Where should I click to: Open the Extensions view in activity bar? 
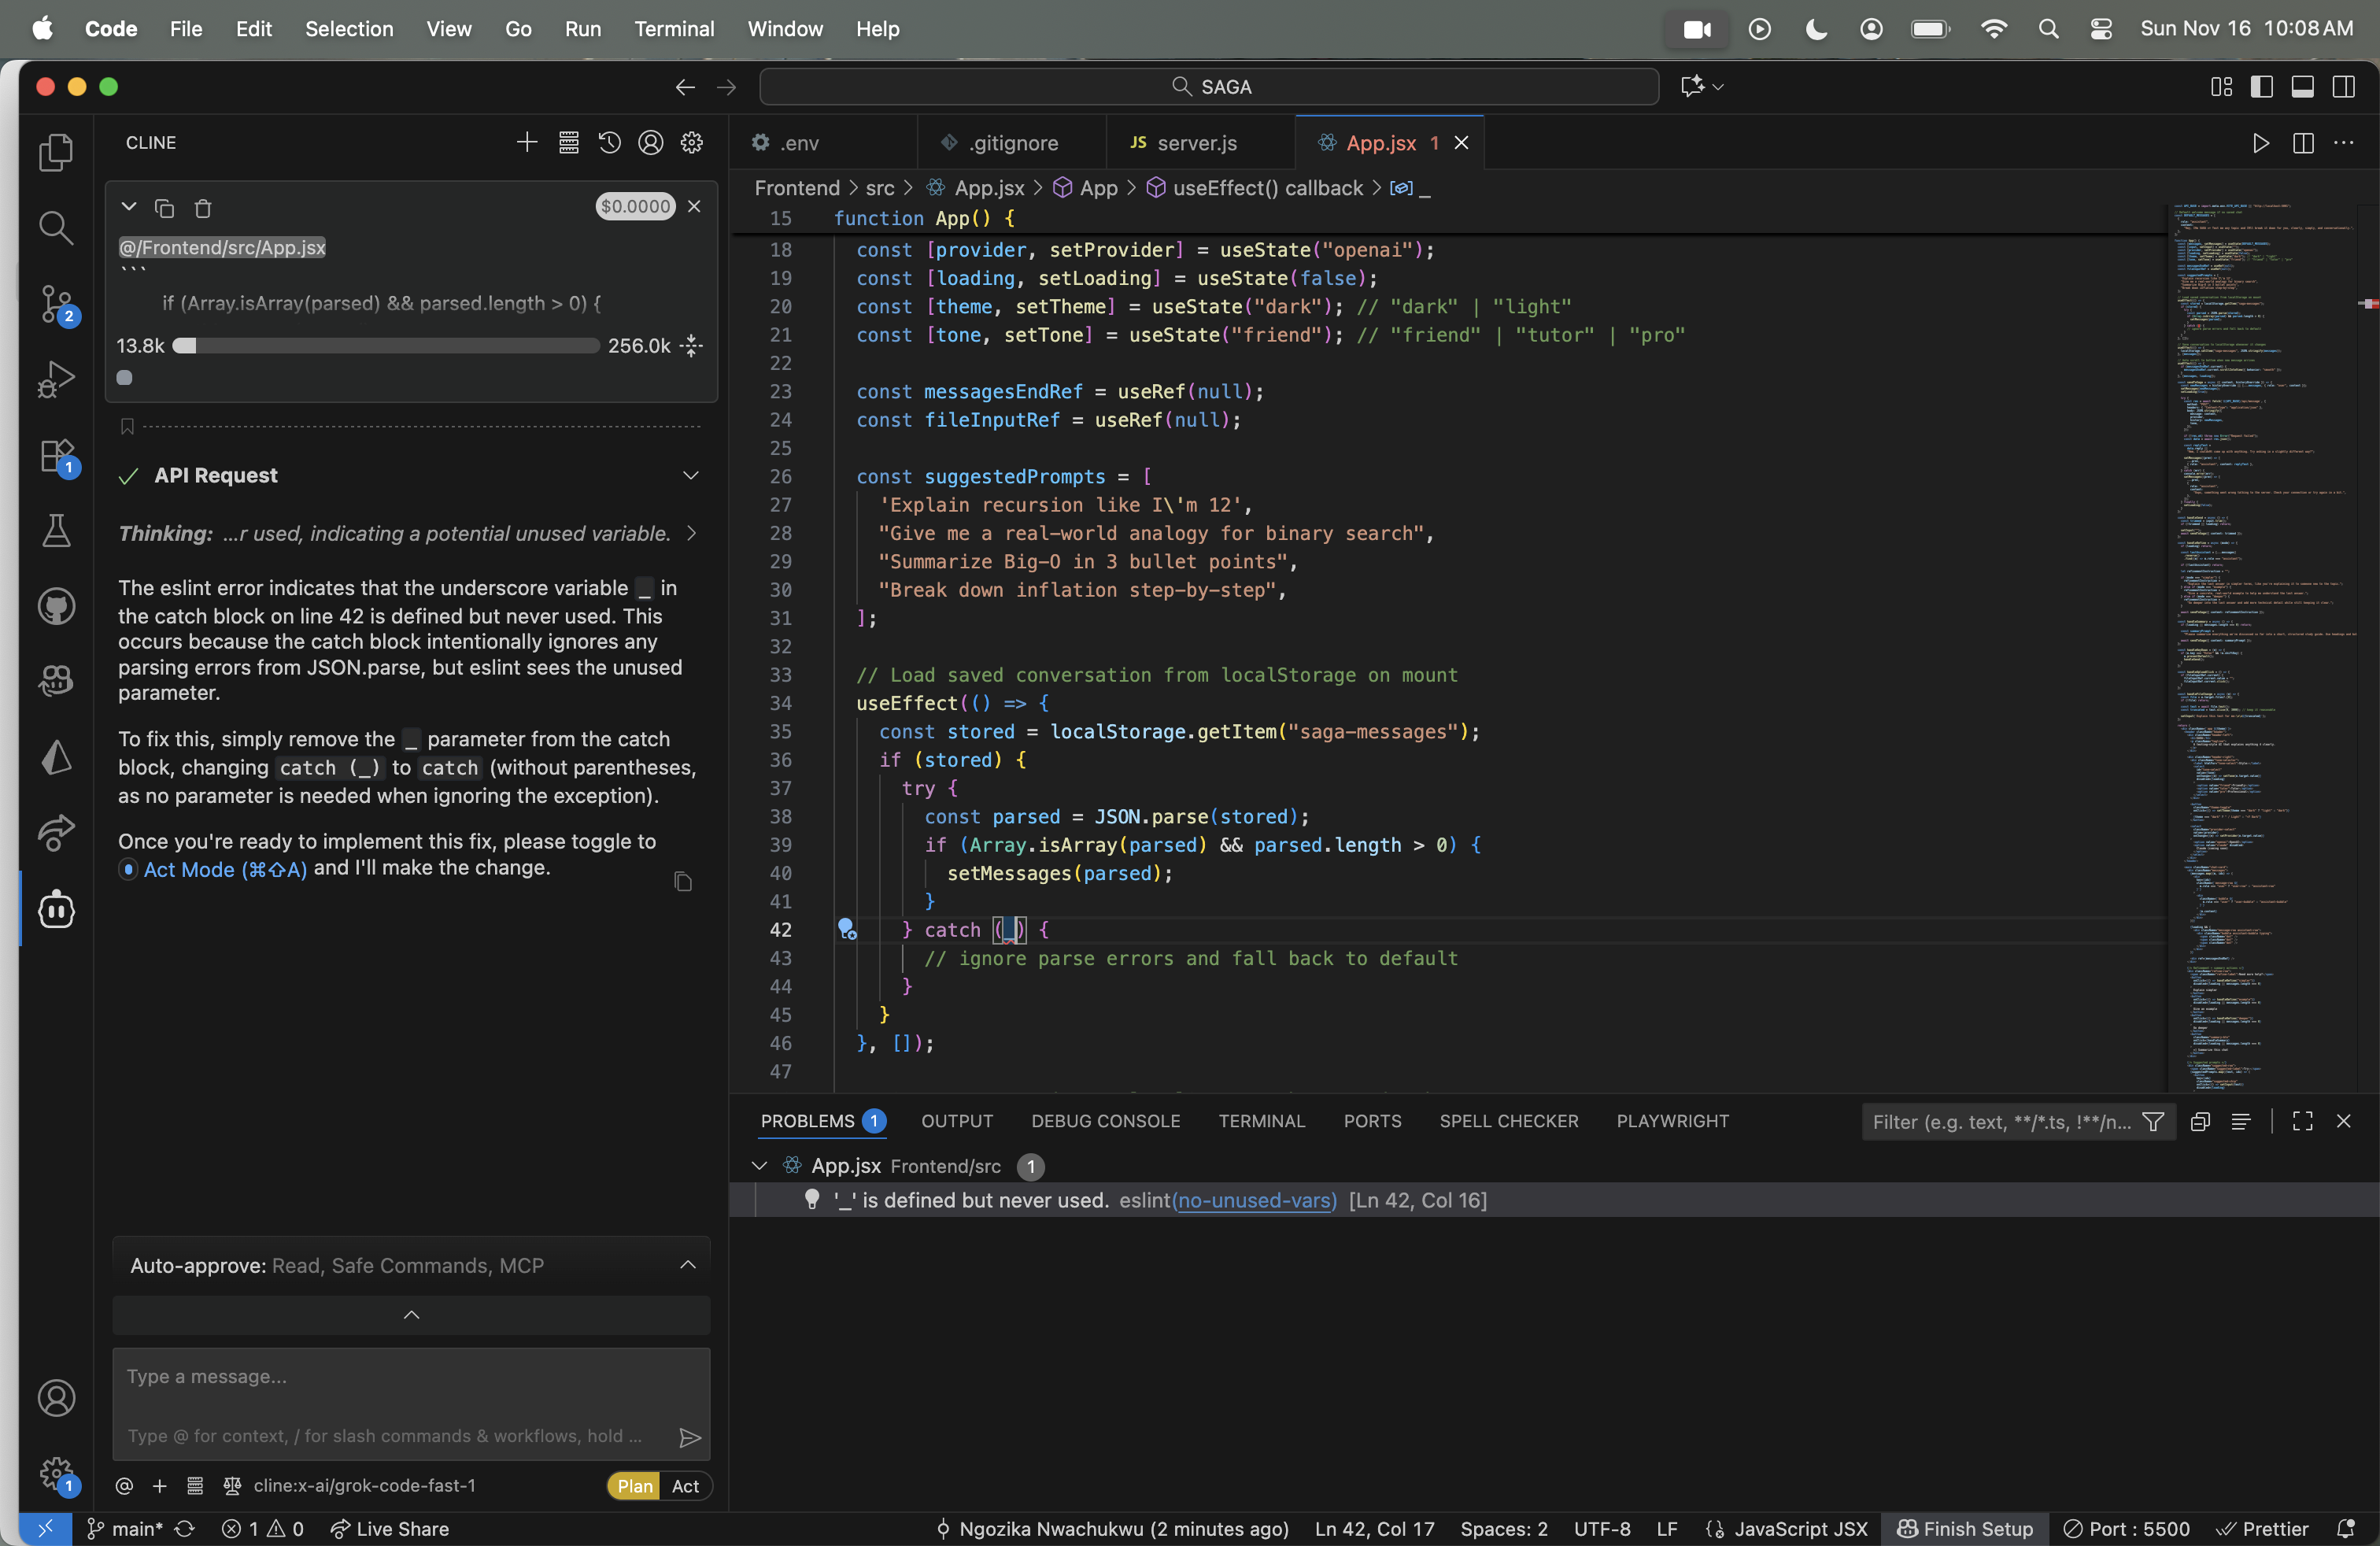(56, 456)
